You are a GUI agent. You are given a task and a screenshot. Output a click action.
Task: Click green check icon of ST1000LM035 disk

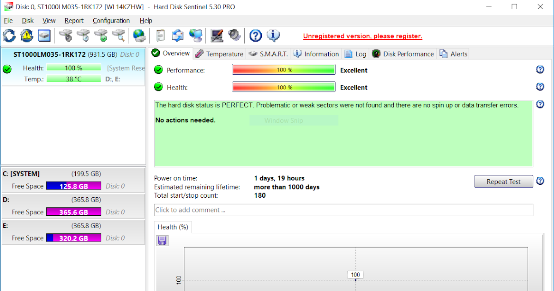7,69
